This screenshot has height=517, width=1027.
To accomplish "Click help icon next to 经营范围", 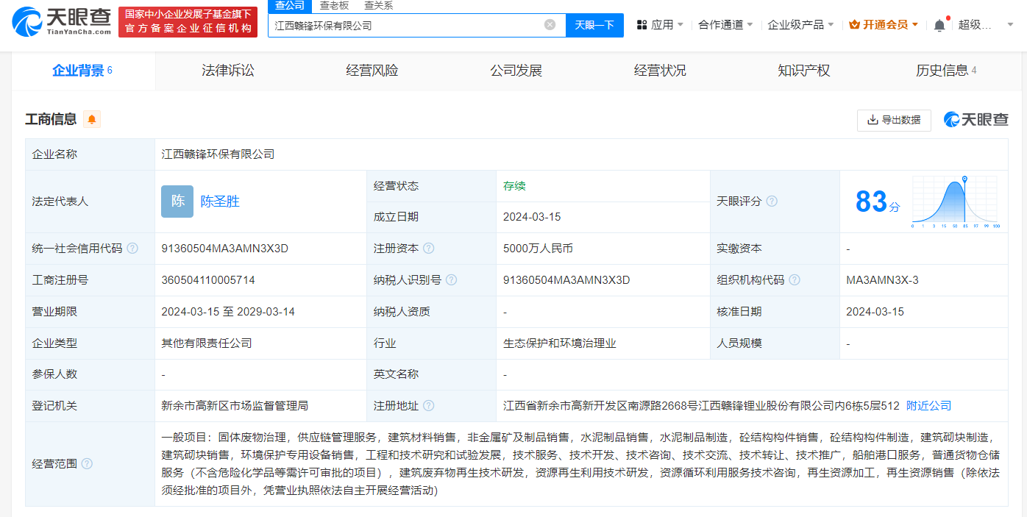I will pos(87,464).
